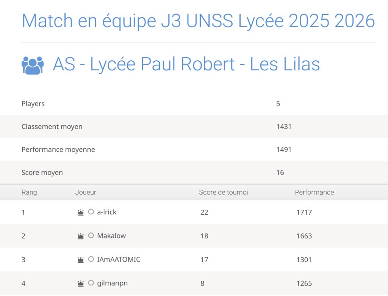Click the Rang column header

coord(29,192)
